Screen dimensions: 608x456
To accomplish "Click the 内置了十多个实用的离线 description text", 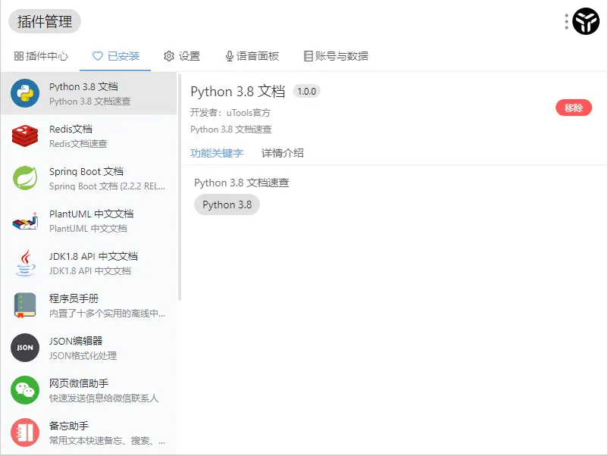I will [x=107, y=314].
